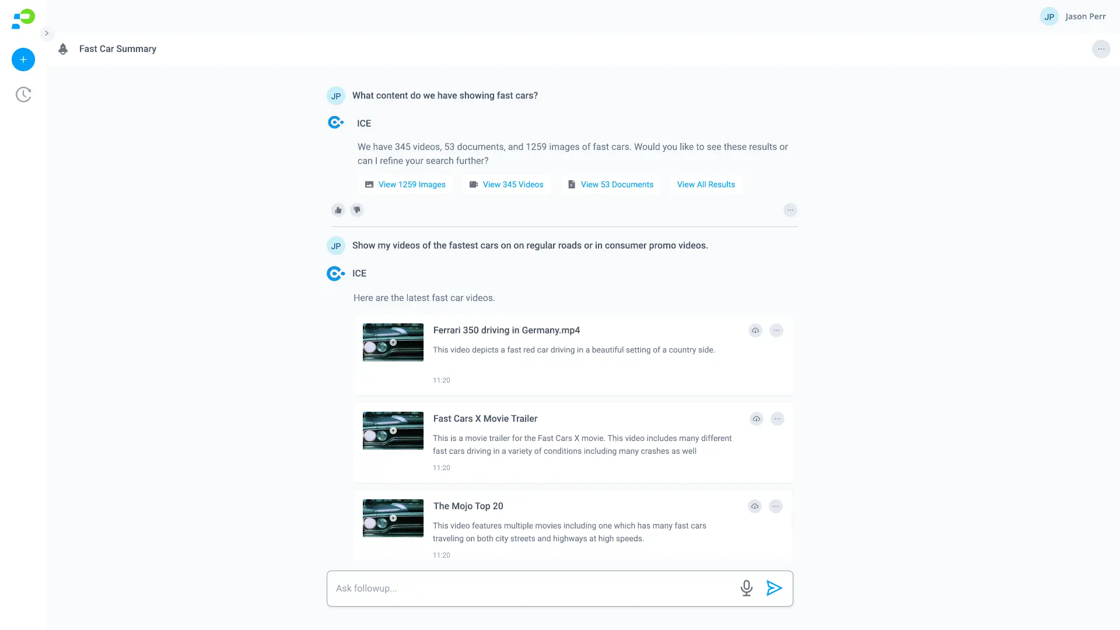1120x630 pixels.
Task: Click the 11:20 duration under Ferrari video
Action: 442,380
